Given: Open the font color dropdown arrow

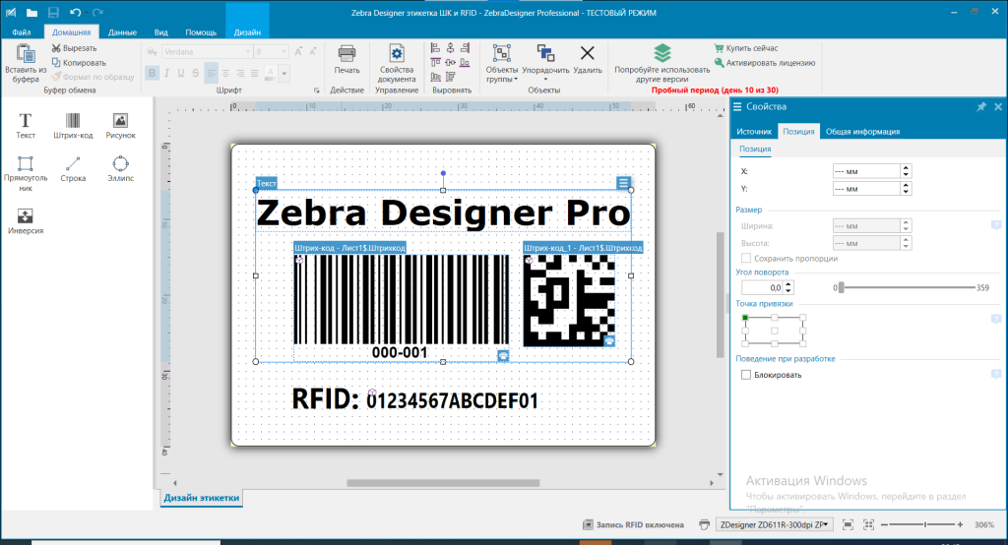Looking at the screenshot, I should pyautogui.click(x=284, y=73).
